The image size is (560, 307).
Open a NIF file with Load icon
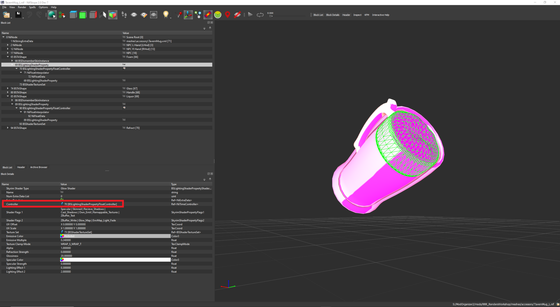[6, 15]
